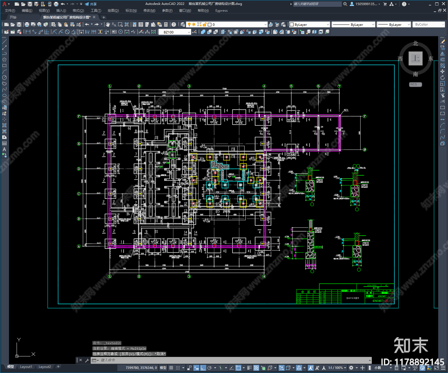The width and height of the screenshot is (448, 373).
Task: Click the Pan hand tool in toolbar
Action: (x=108, y=25)
